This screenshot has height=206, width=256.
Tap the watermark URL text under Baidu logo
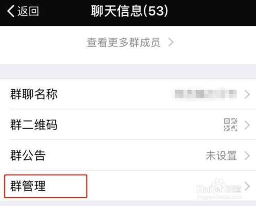pos(220,197)
